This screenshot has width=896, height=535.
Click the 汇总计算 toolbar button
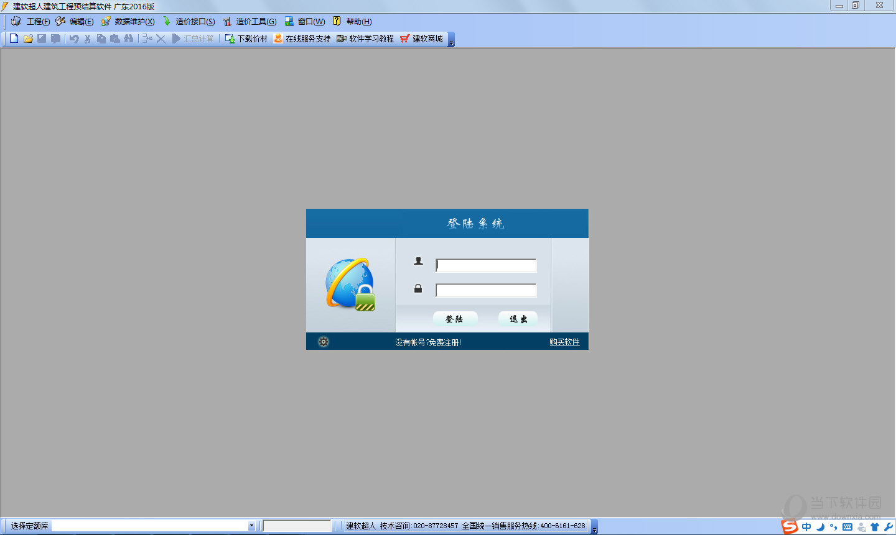[x=193, y=39]
